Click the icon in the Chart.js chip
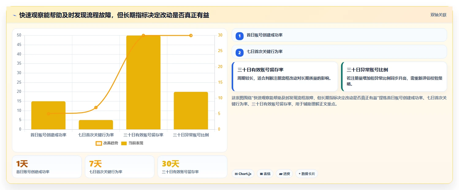The height and width of the screenshot is (190, 459). click(236, 174)
